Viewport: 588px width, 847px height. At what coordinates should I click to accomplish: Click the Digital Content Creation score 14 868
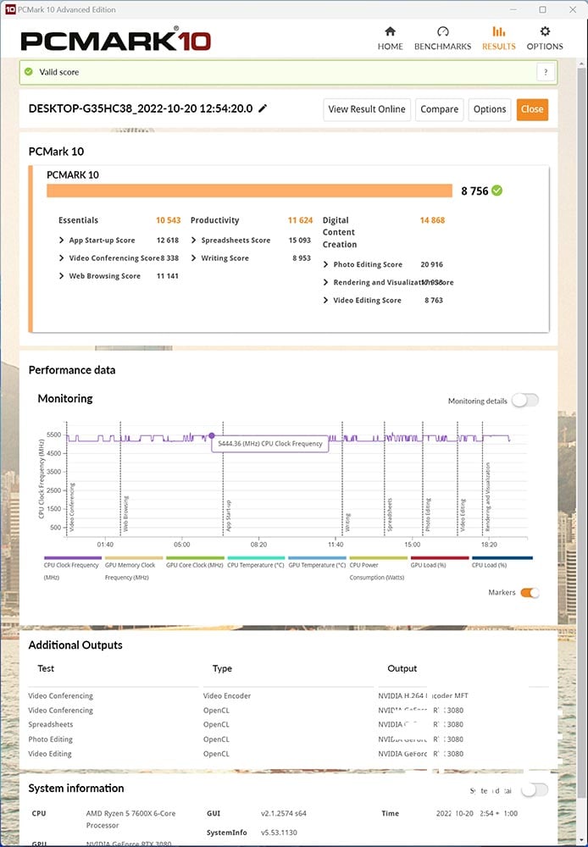click(x=432, y=220)
